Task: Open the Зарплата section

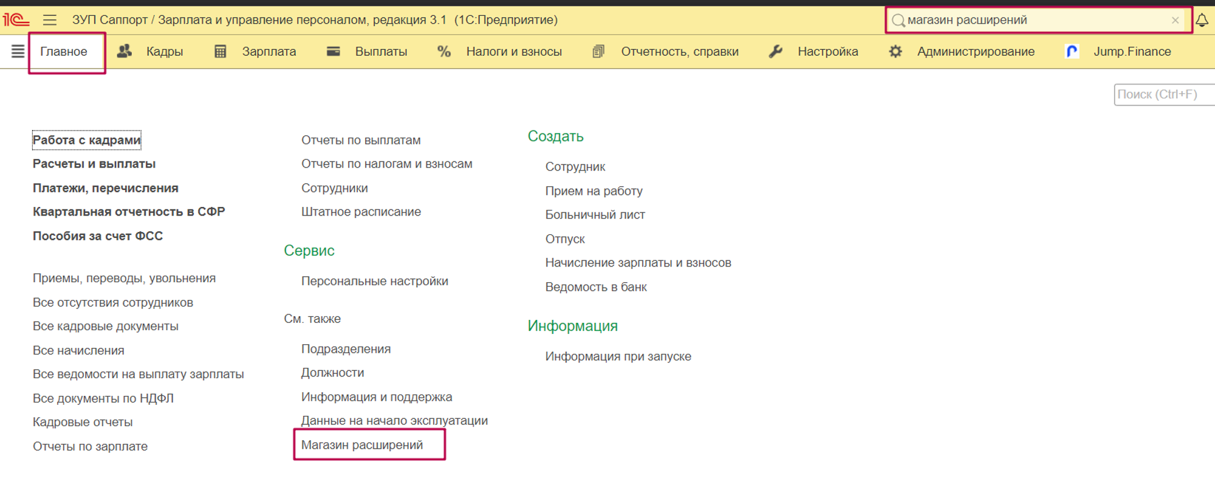Action: tap(256, 52)
